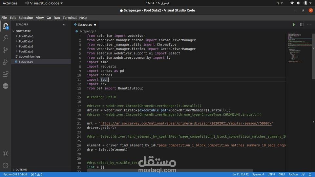The width and height of the screenshot is (315, 177).
Task: Open the File menu
Action: [4, 18]
